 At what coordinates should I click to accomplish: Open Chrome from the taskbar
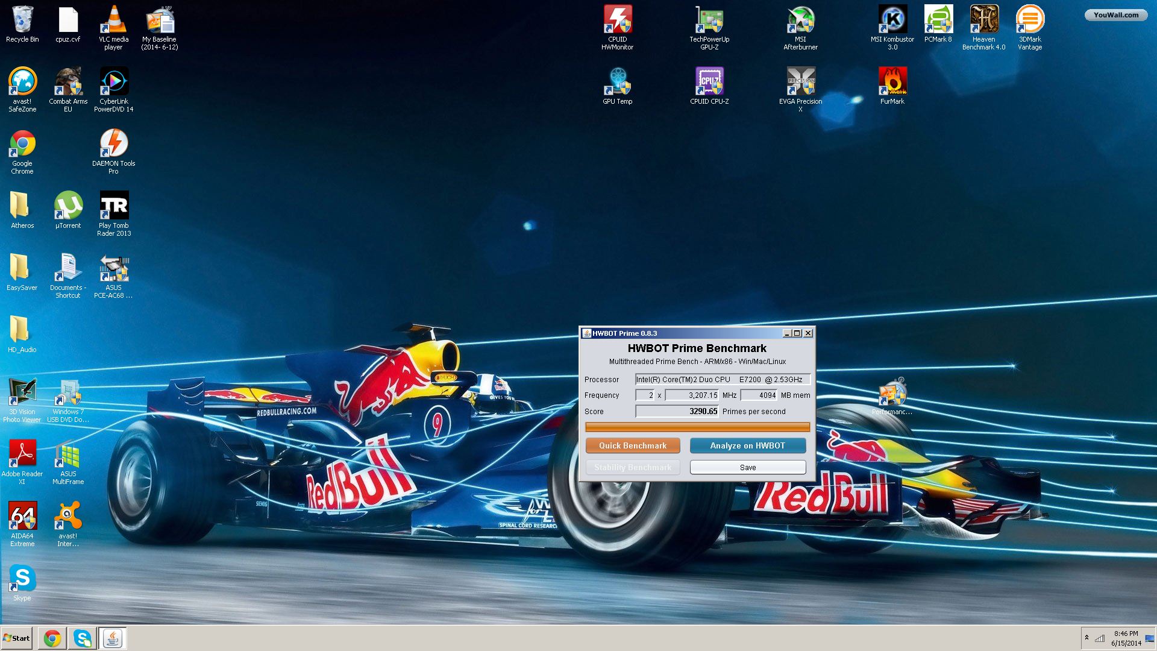click(x=52, y=638)
